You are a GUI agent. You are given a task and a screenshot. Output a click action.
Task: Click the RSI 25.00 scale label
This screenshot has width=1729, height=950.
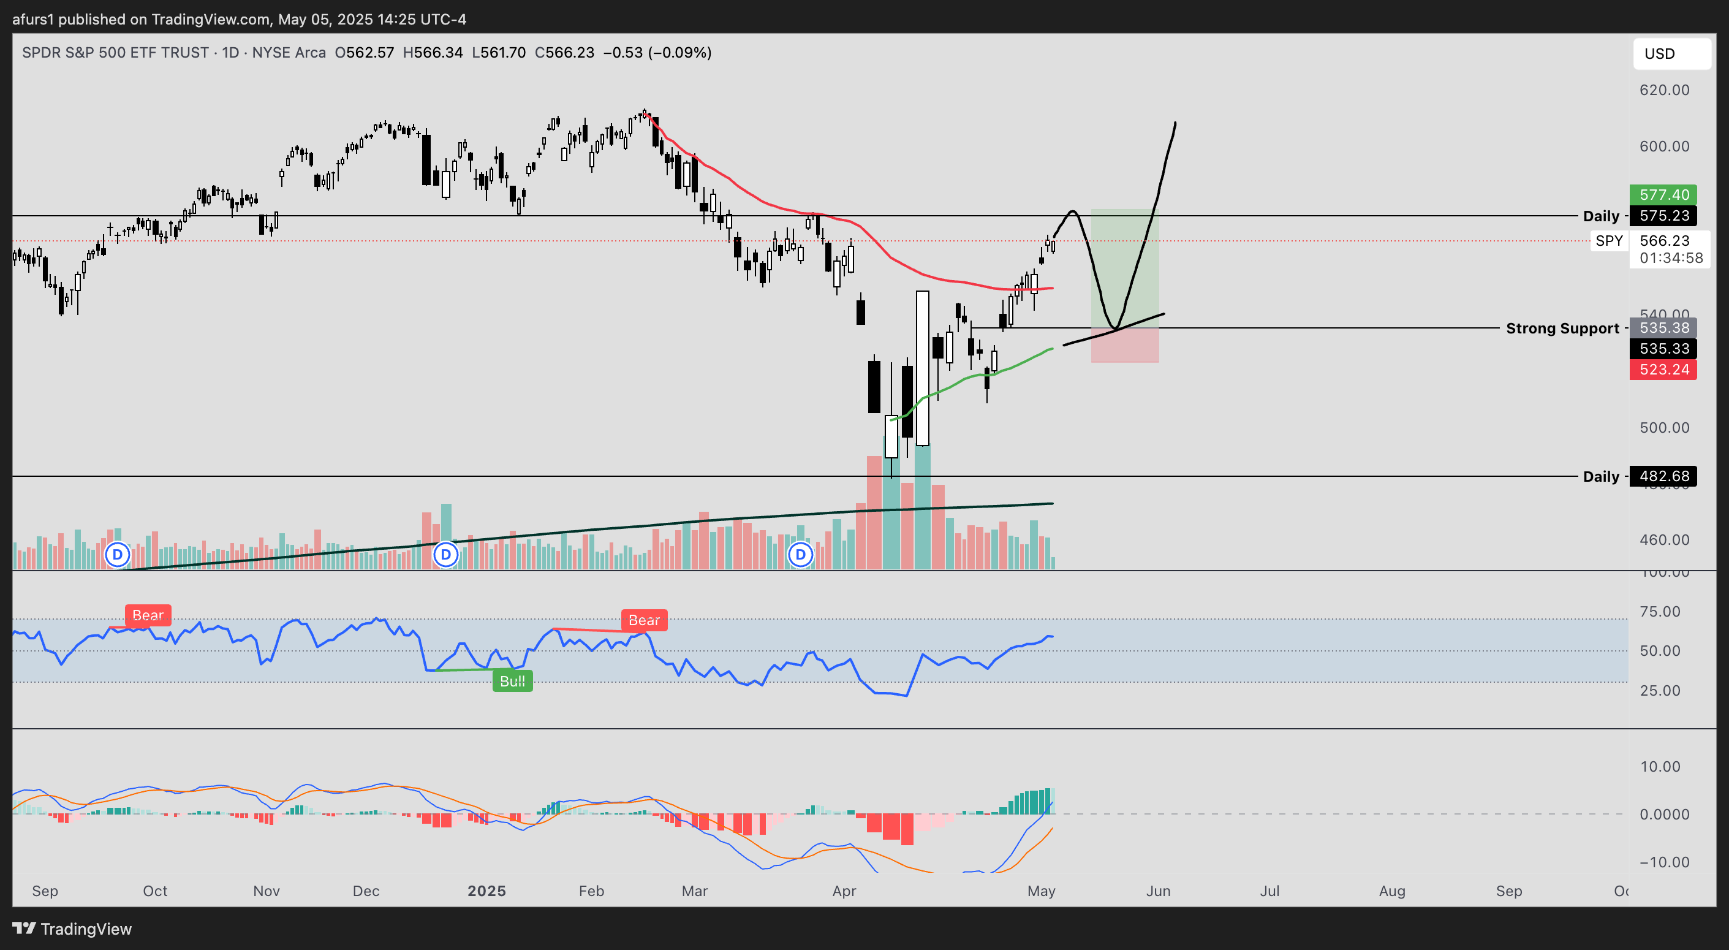(1660, 690)
